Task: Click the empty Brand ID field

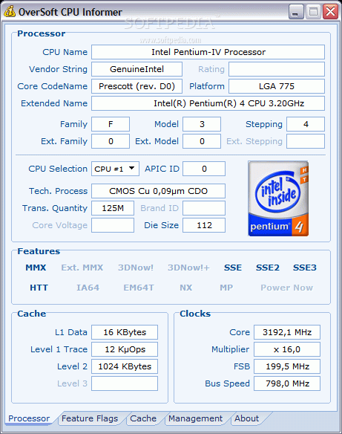Action: (204, 208)
